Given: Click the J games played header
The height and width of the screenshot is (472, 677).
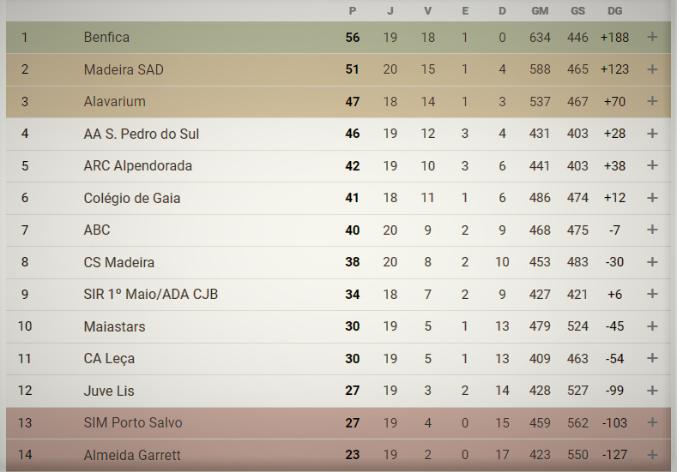Looking at the screenshot, I should pyautogui.click(x=390, y=11).
